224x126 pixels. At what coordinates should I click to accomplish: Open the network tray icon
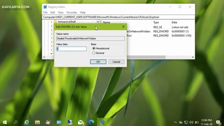pyautogui.click(x=186, y=122)
